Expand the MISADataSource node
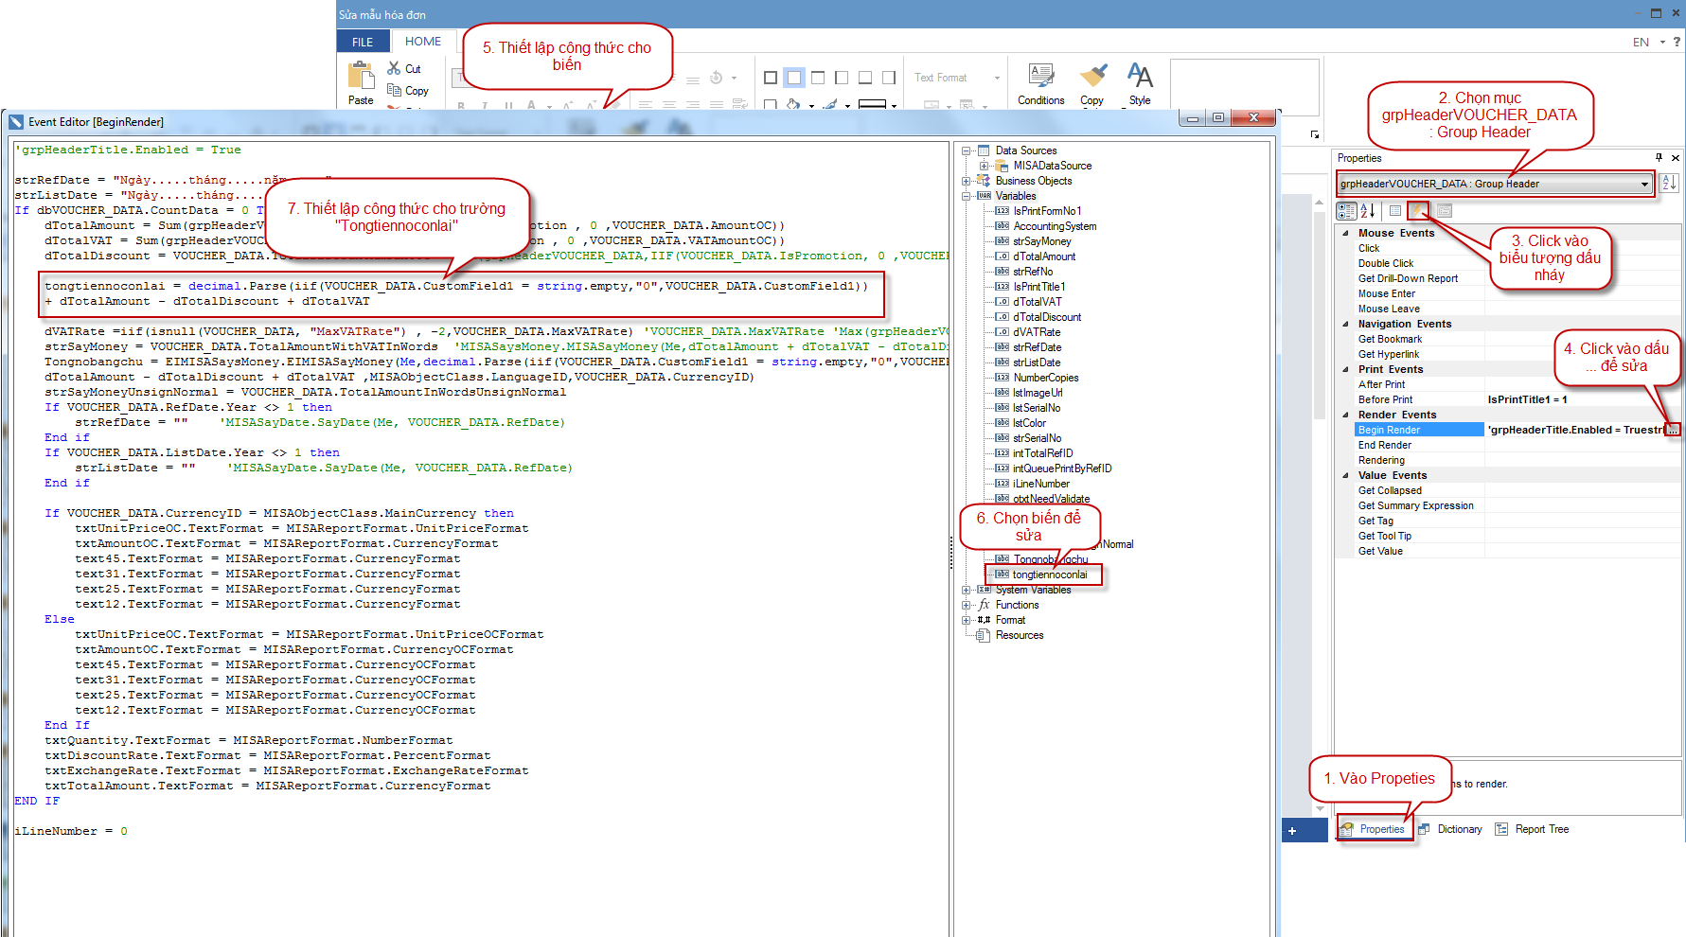 984,166
